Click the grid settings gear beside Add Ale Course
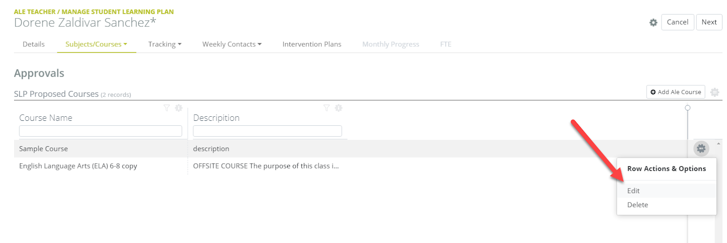 pyautogui.click(x=715, y=92)
